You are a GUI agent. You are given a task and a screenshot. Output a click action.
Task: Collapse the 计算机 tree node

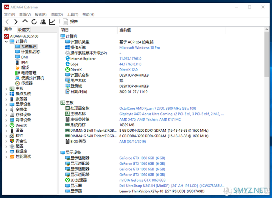point(6,42)
